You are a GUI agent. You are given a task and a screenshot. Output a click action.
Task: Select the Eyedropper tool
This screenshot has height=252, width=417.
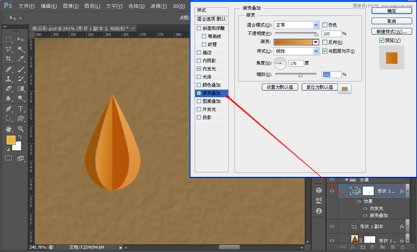tap(21, 59)
